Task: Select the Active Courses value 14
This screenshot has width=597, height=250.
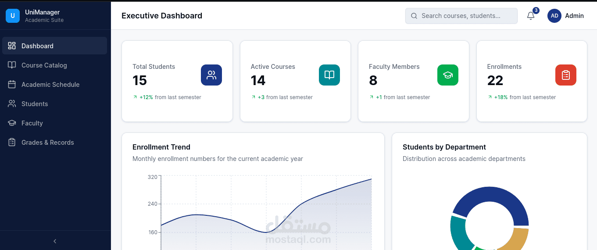Action: point(258,81)
